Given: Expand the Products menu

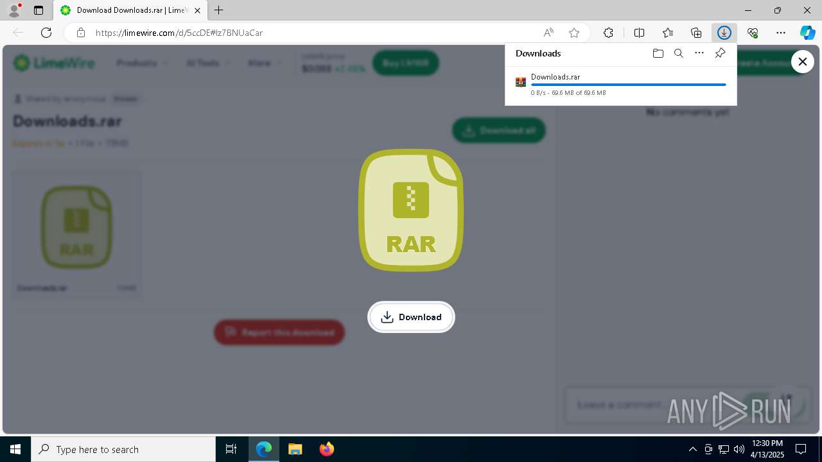Looking at the screenshot, I should coord(143,63).
